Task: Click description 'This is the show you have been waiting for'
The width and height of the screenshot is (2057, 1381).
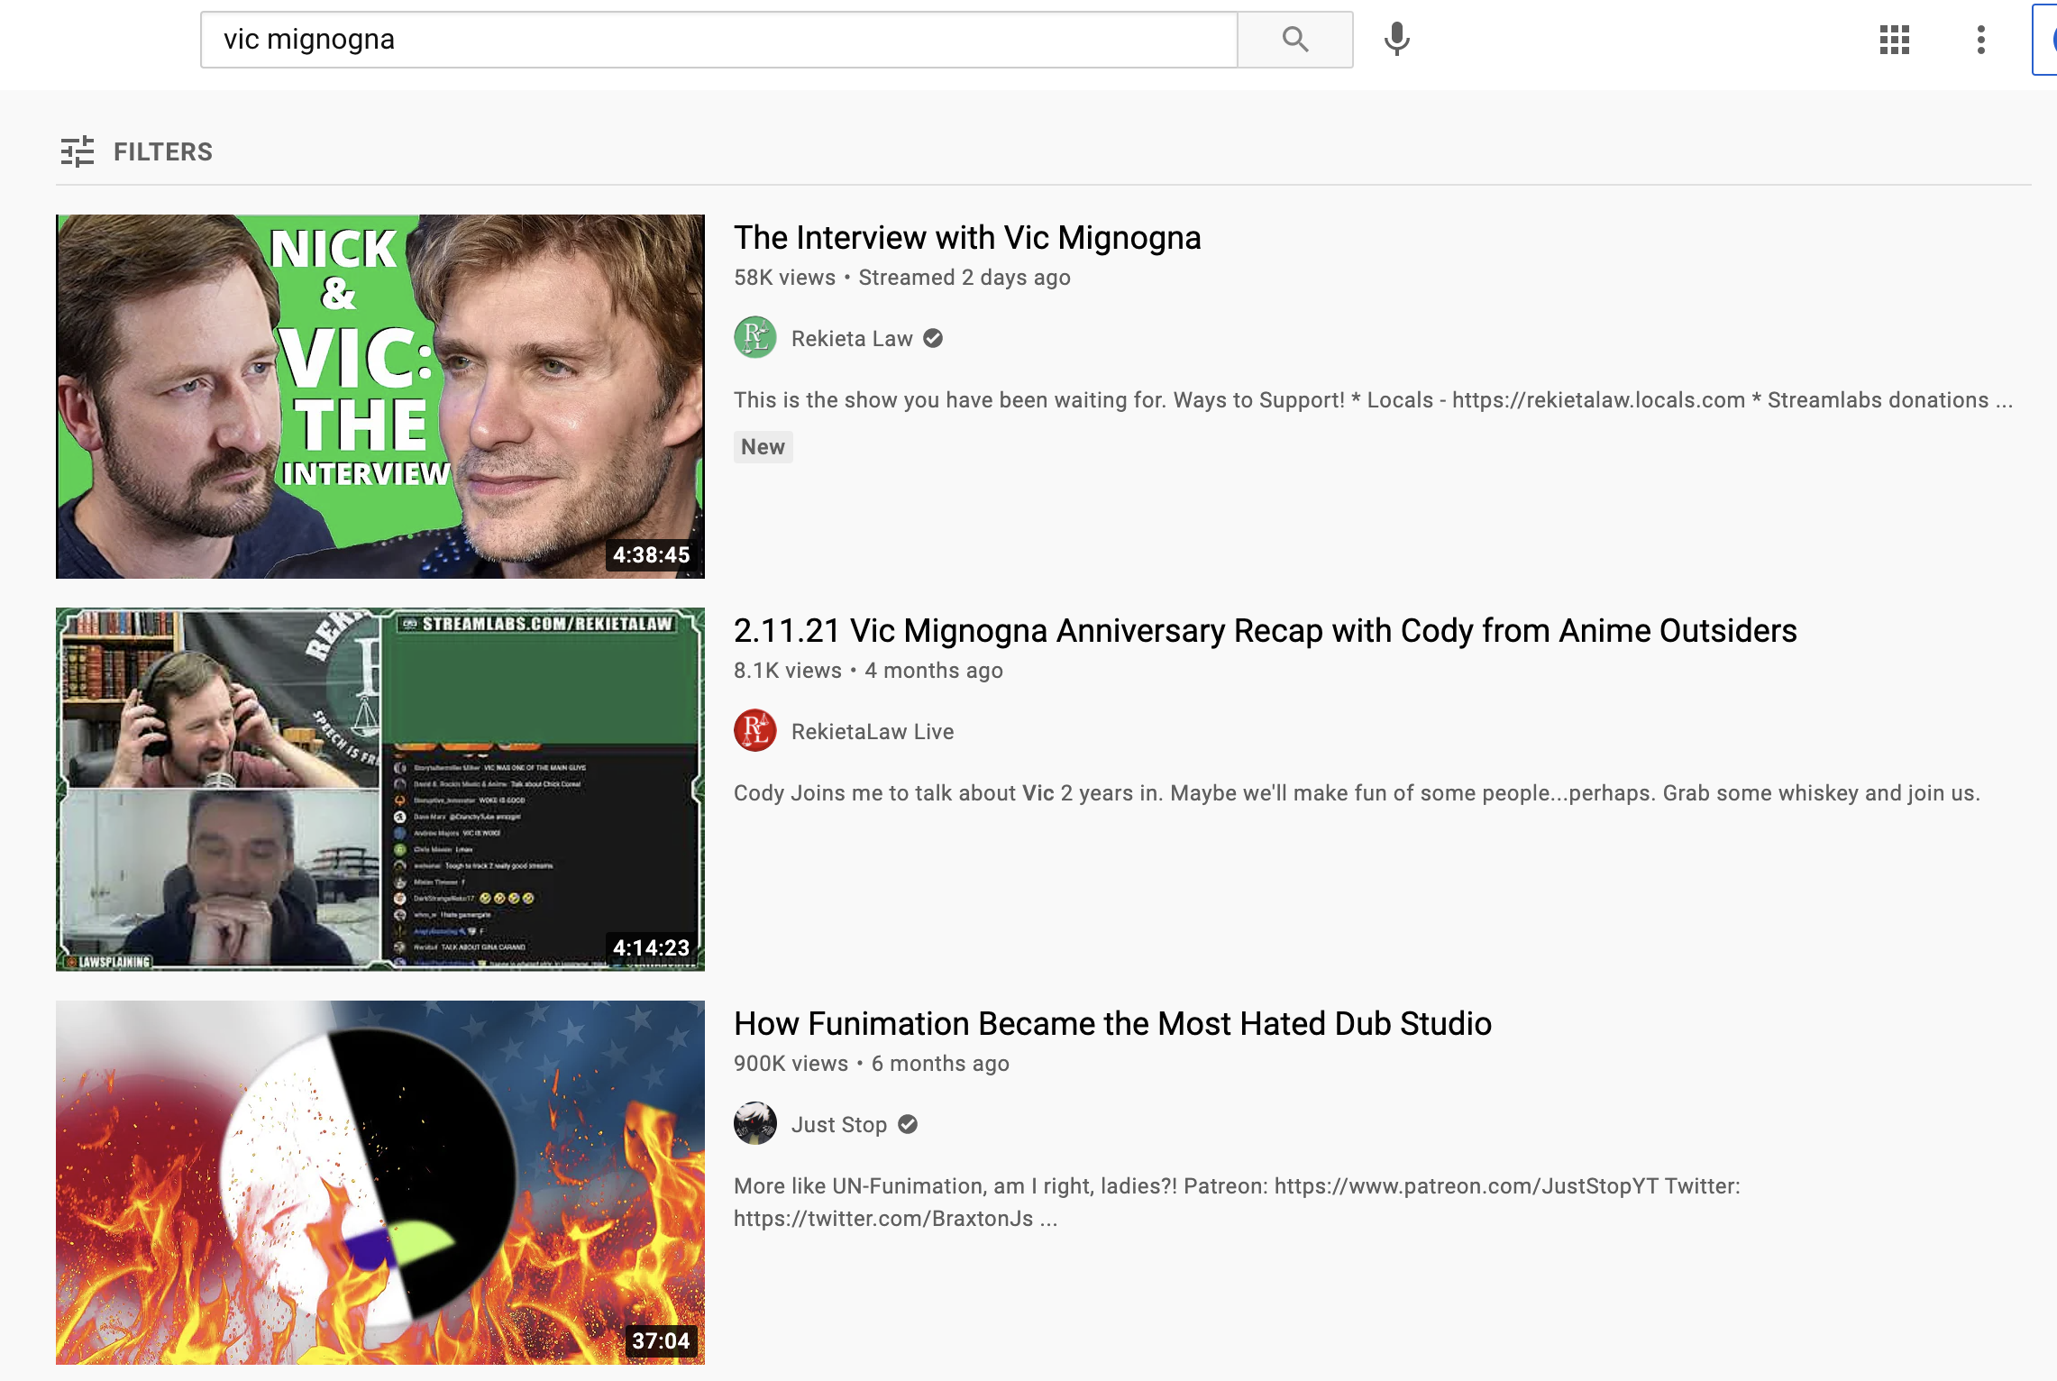Action: coord(1373,400)
